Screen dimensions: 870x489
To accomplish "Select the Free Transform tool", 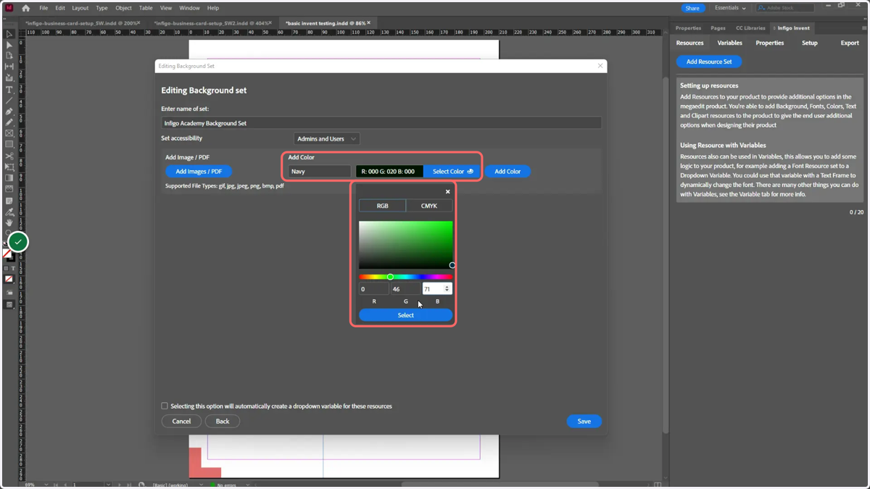I will pyautogui.click(x=9, y=167).
